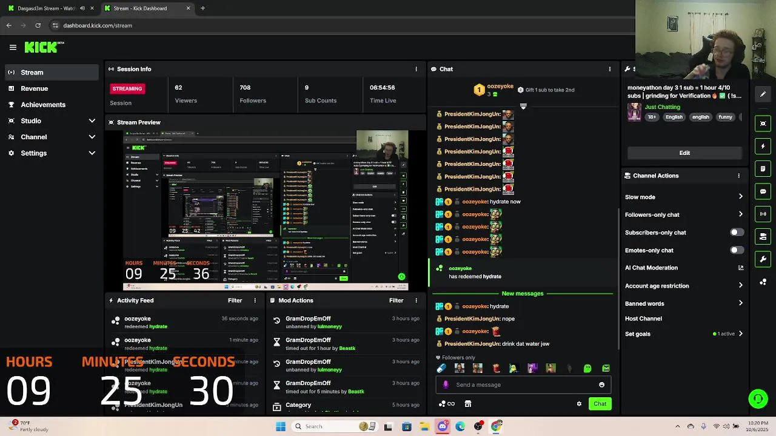Click New messages indicator in chat
This screenshot has height=436, width=776.
pyautogui.click(x=523, y=294)
